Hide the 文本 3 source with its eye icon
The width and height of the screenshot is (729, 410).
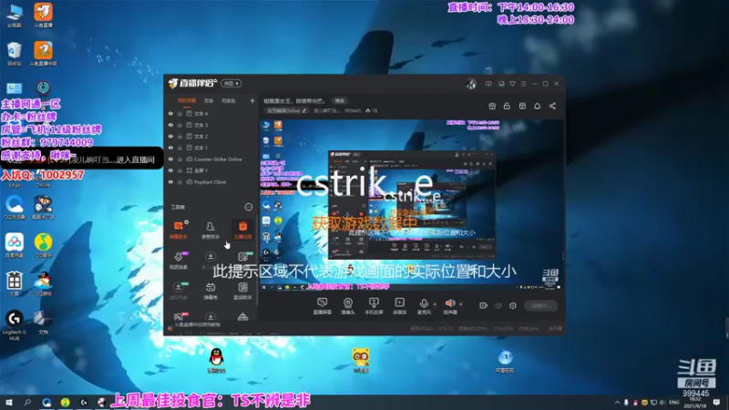tap(170, 125)
